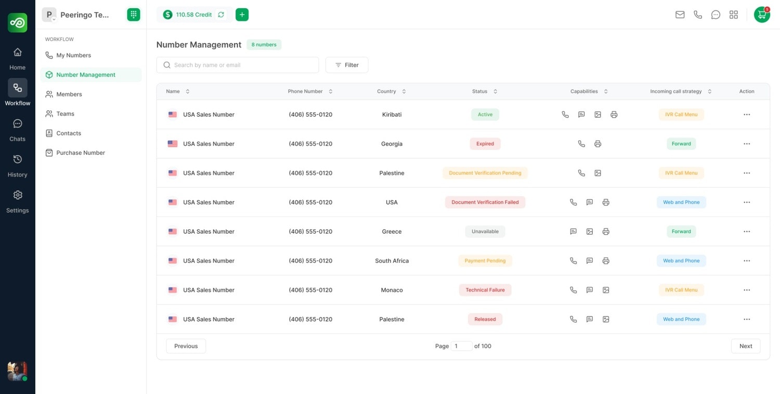Click the SMS icon in Kiribati row
Image resolution: width=780 pixels, height=394 pixels.
point(581,115)
